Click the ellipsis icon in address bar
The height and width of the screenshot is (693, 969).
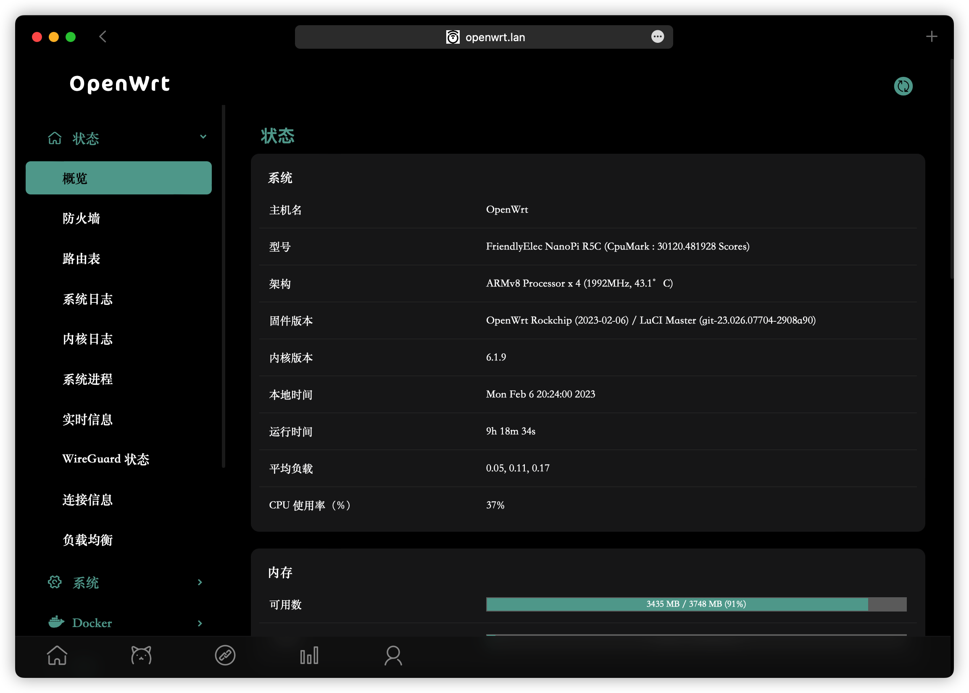pyautogui.click(x=657, y=37)
